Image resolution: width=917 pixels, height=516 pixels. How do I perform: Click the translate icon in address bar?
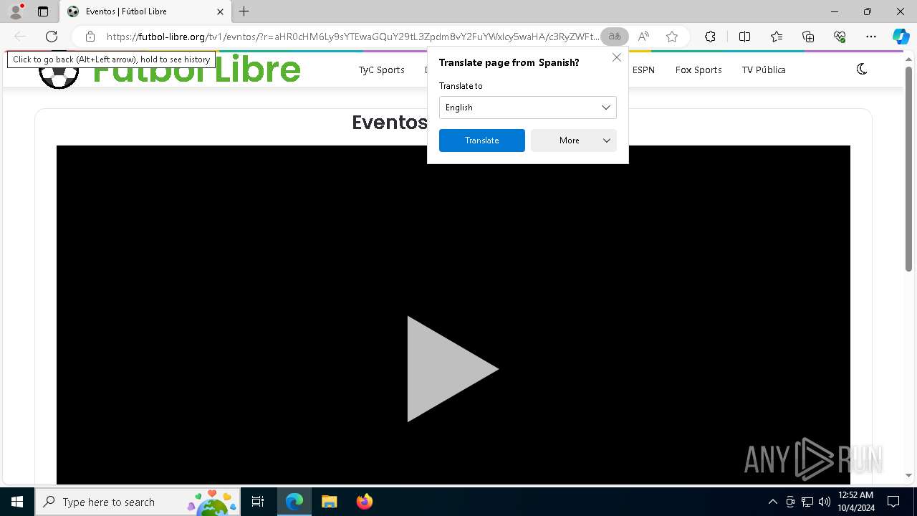pyautogui.click(x=615, y=37)
